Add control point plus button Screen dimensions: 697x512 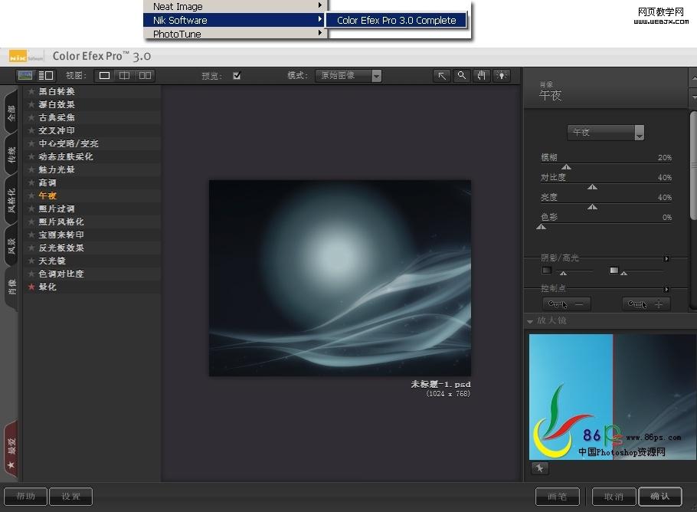tap(646, 304)
